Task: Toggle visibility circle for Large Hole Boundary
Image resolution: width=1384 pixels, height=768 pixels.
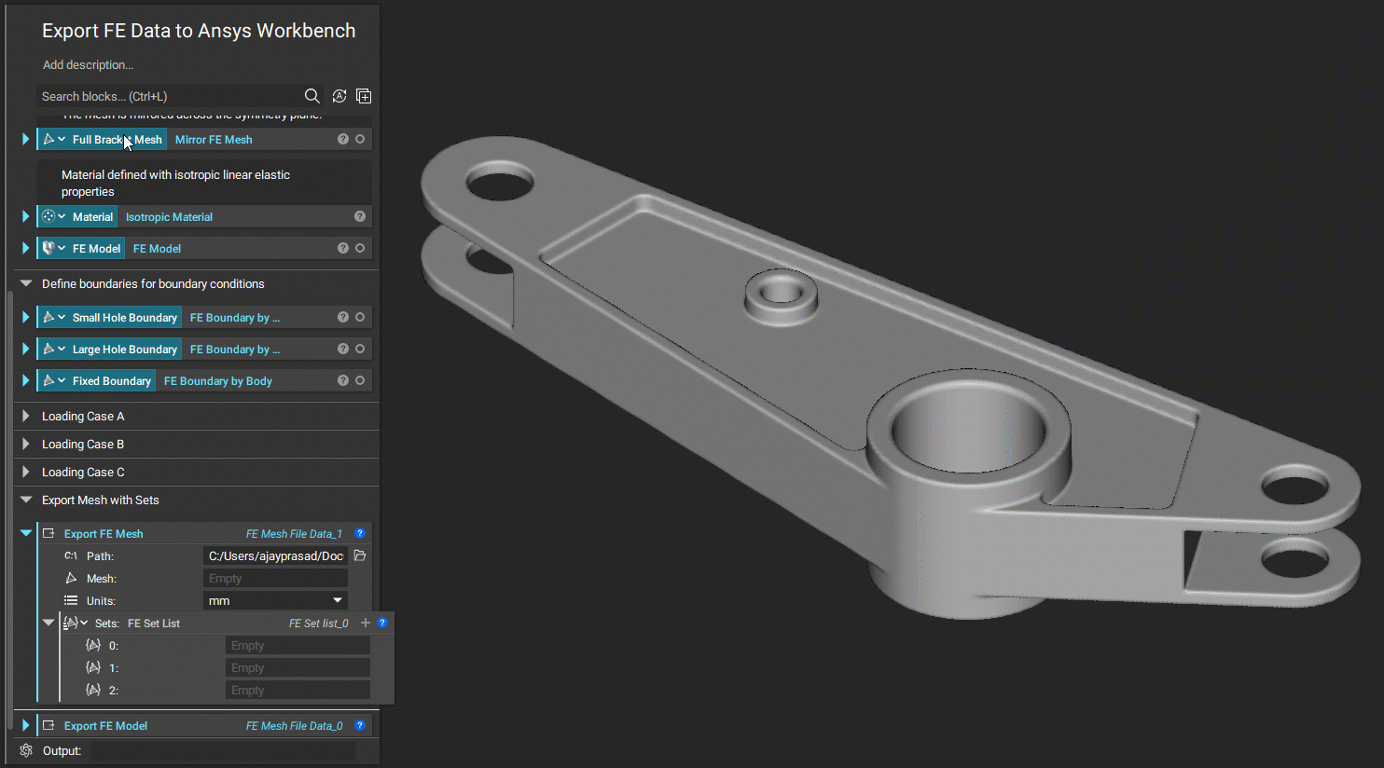Action: 360,349
